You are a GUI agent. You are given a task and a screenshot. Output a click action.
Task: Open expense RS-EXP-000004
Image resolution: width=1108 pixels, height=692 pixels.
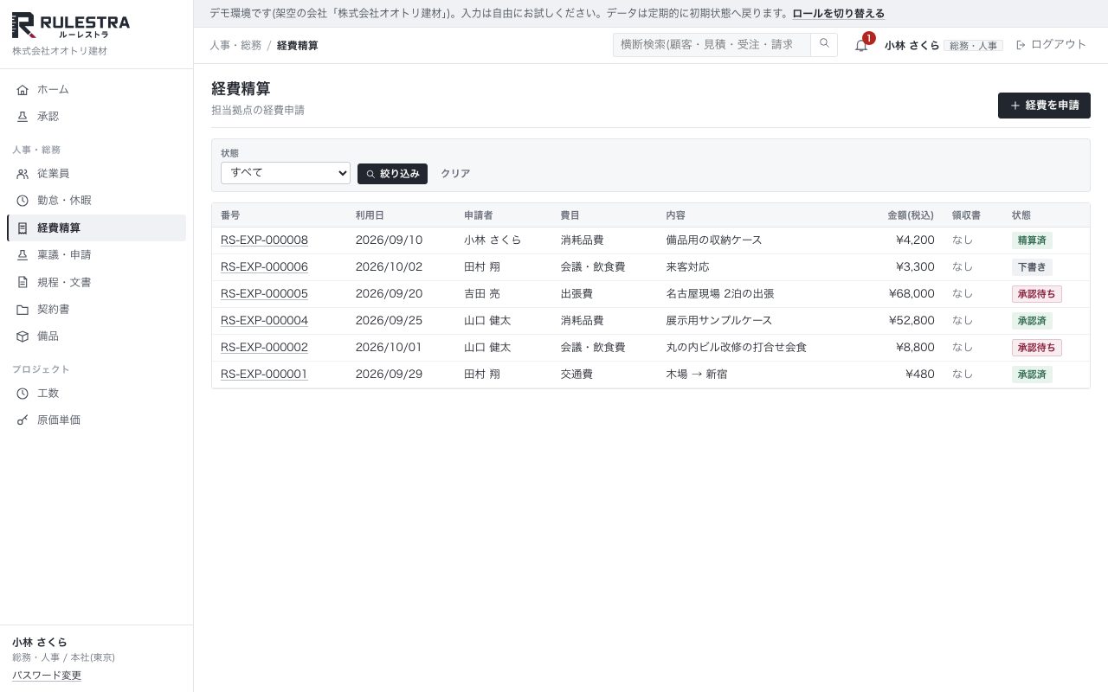tap(264, 321)
